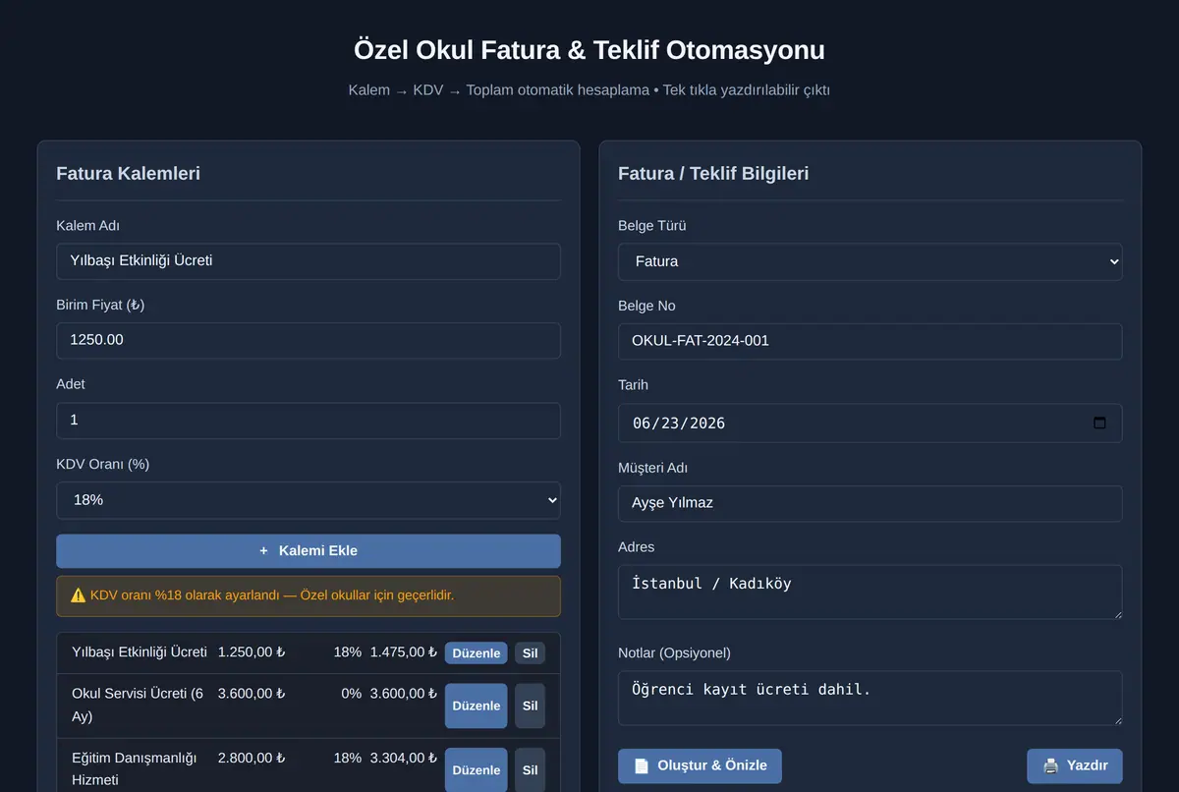Open the Belge Türü dropdown showing Fatura
This screenshot has height=792, width=1179.
pos(870,261)
